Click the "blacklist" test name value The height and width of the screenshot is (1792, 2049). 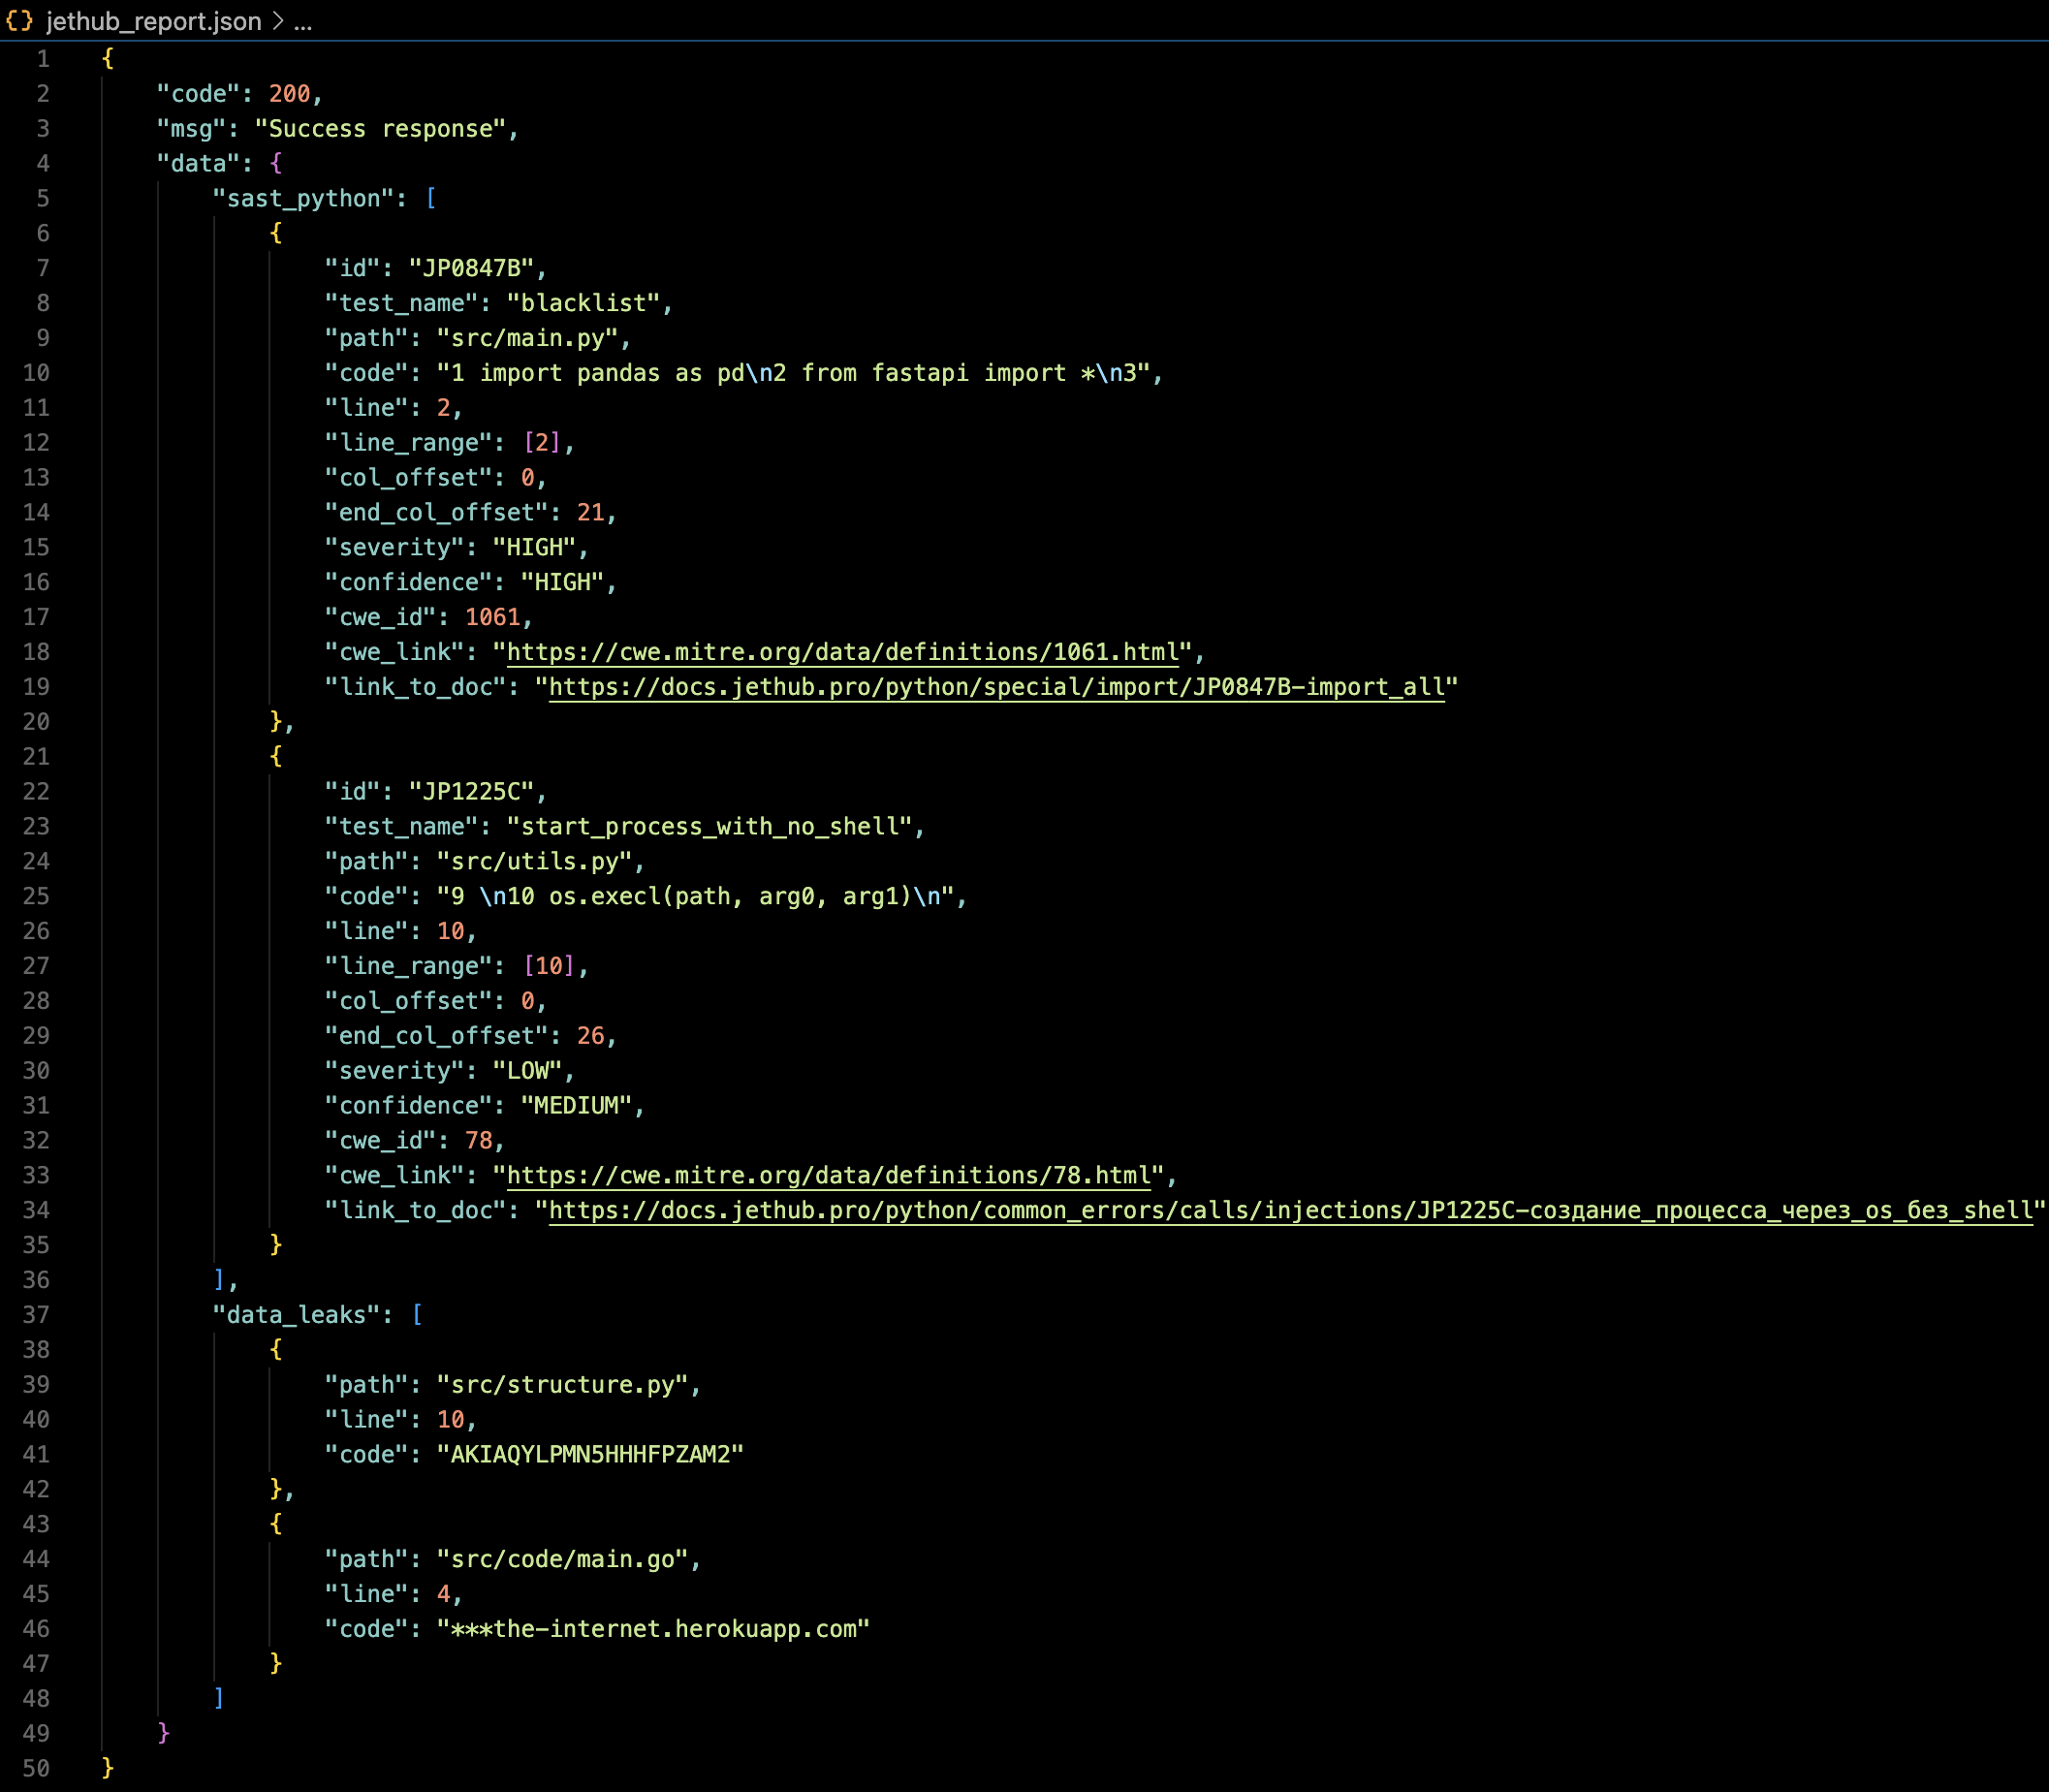[x=583, y=303]
